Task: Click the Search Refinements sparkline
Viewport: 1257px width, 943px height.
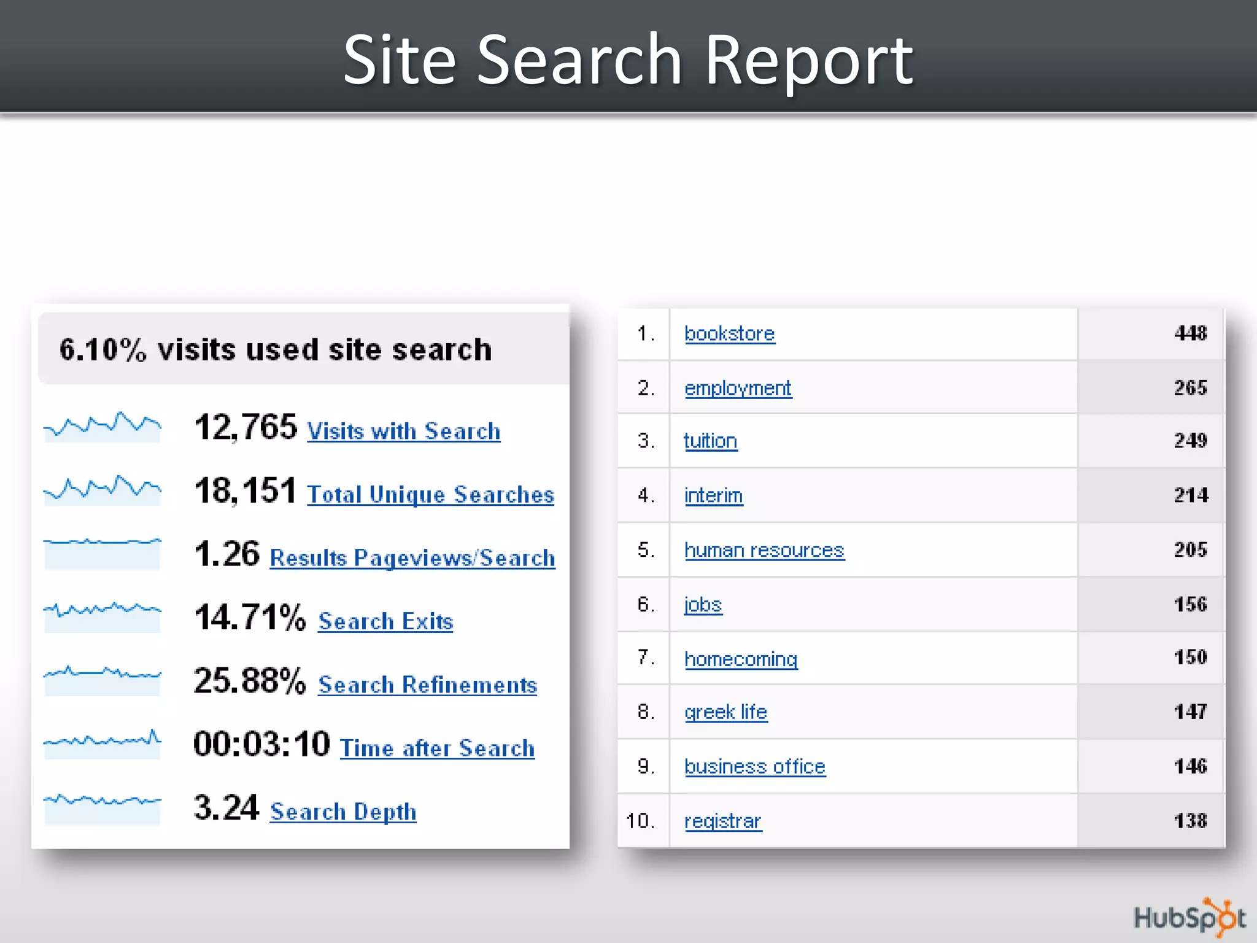Action: click(x=102, y=680)
